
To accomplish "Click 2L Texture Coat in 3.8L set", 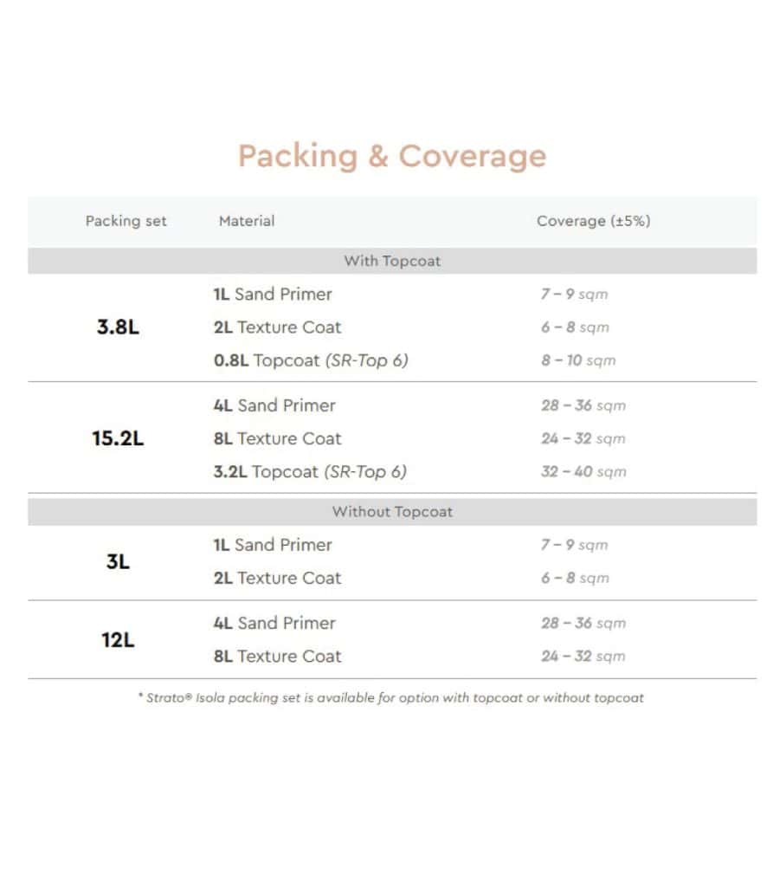I will click(x=278, y=327).
